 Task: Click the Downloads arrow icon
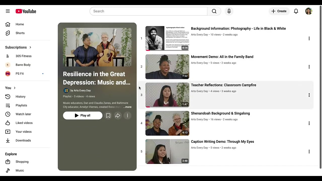8,141
